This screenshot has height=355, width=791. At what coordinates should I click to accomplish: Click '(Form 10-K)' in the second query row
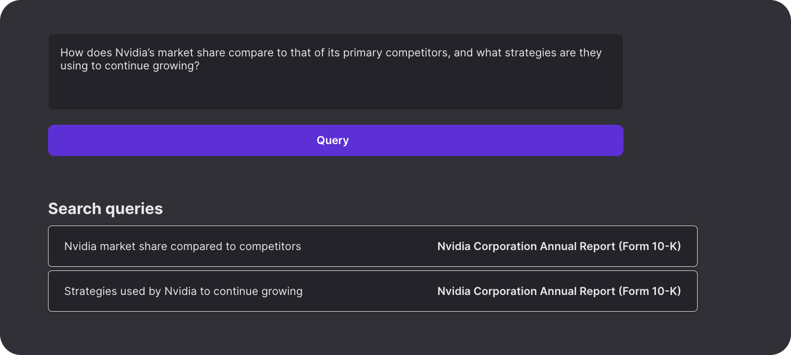click(x=650, y=291)
